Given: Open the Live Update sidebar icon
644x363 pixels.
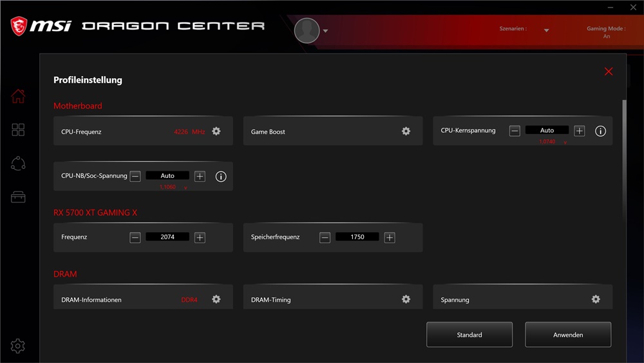Looking at the screenshot, I should (18, 164).
